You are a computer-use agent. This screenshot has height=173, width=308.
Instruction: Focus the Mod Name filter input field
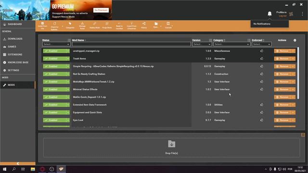coord(131,44)
